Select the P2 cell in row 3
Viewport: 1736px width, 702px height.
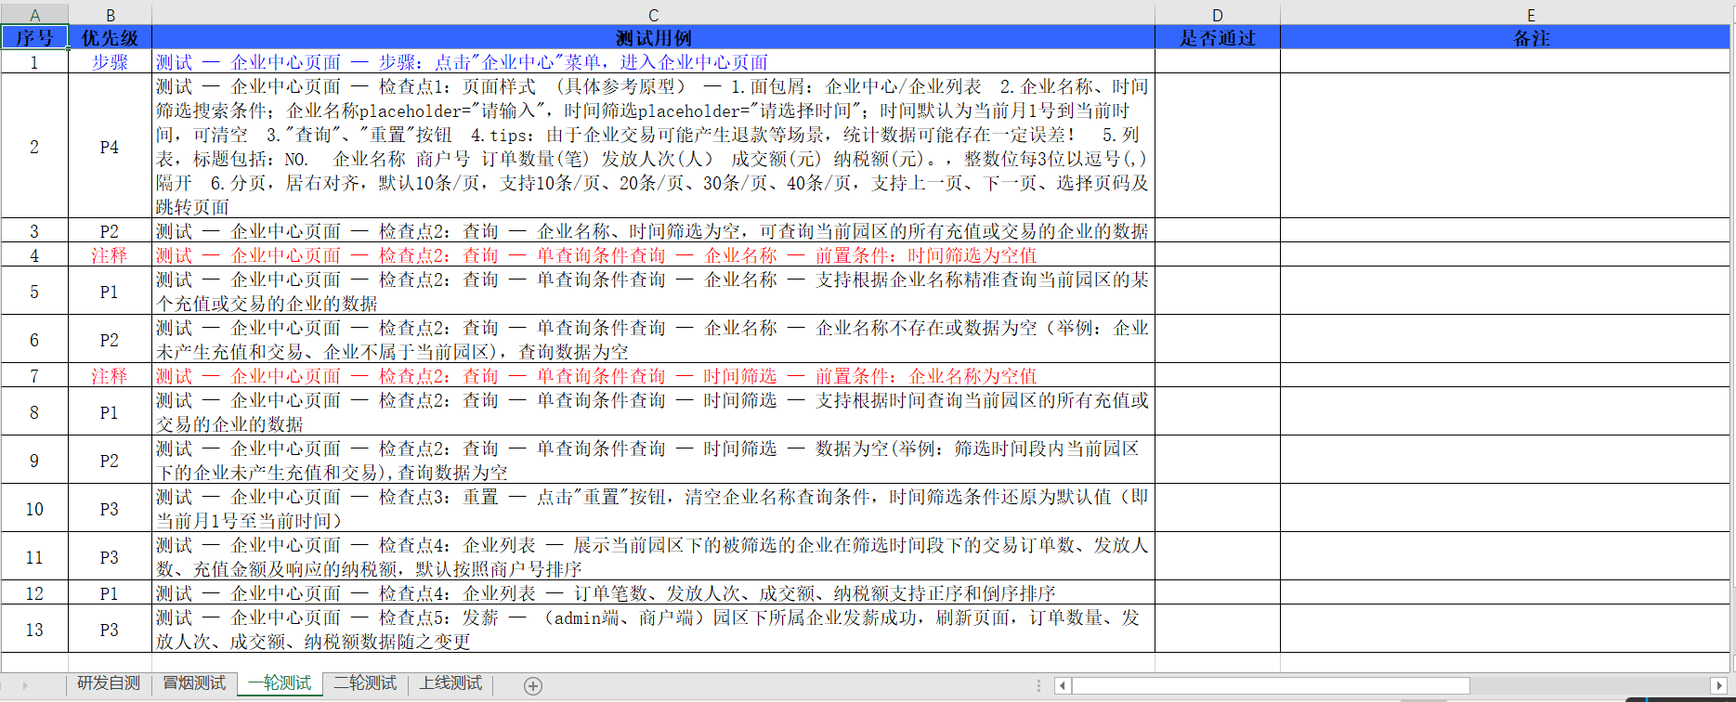(111, 231)
